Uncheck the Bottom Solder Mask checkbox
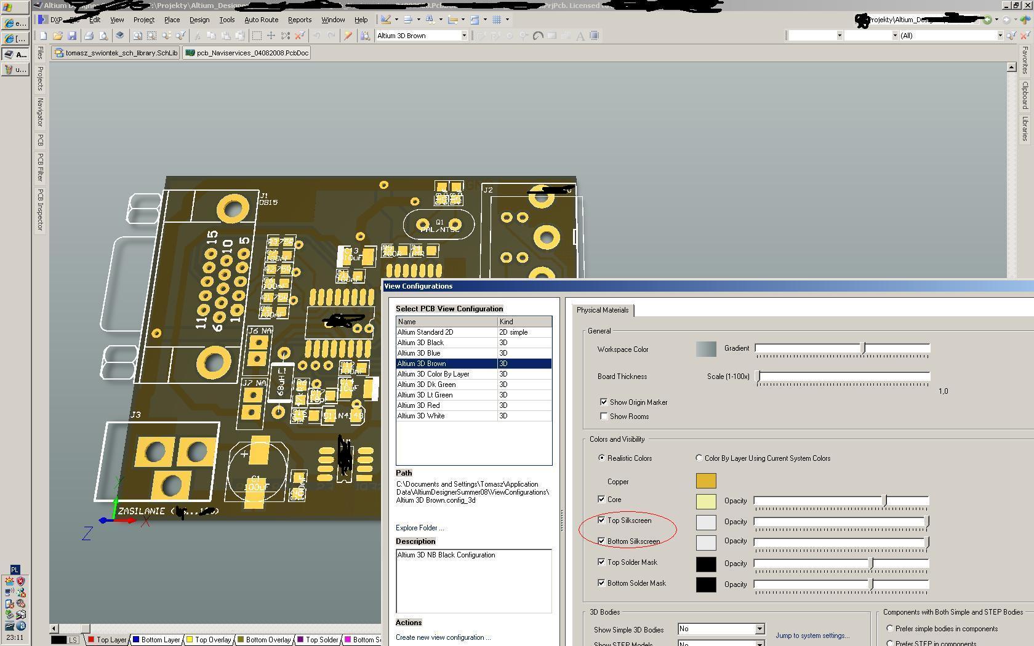The height and width of the screenshot is (646, 1034). coord(601,583)
